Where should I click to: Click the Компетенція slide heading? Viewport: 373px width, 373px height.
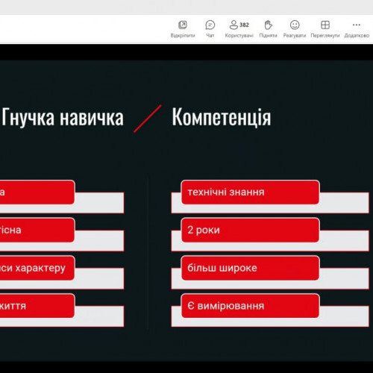(222, 117)
